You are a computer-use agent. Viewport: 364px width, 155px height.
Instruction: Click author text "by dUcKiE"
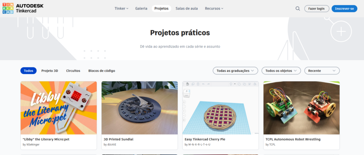(x=110, y=145)
